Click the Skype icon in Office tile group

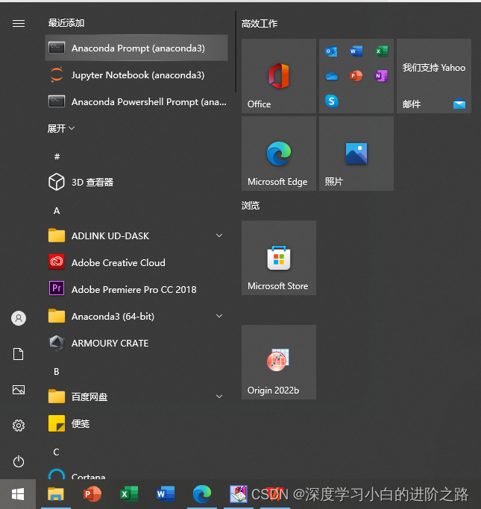pyautogui.click(x=332, y=101)
